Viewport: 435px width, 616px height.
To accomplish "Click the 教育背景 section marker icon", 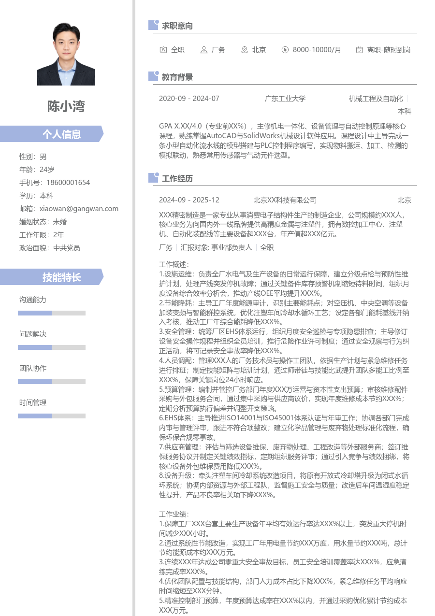I will (x=154, y=76).
